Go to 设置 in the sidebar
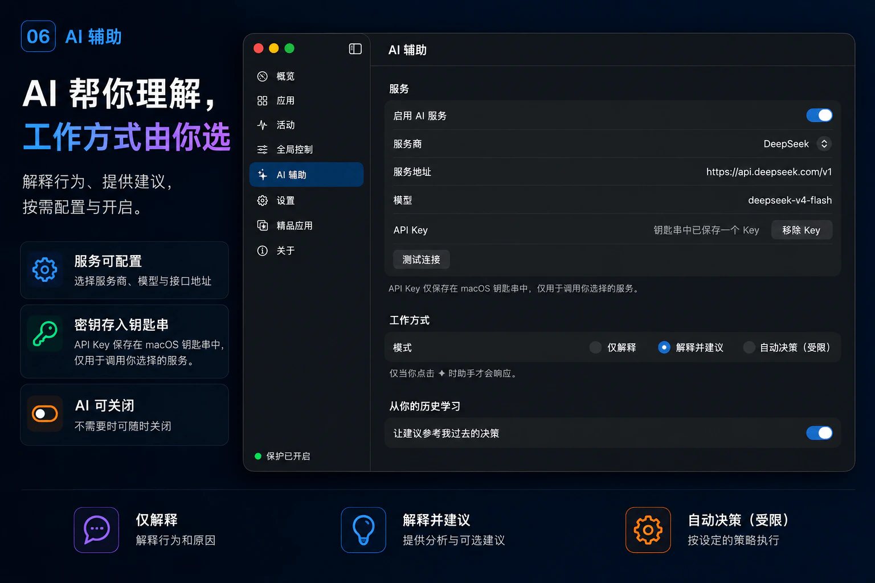Screen dimensions: 875x583 [306, 200]
